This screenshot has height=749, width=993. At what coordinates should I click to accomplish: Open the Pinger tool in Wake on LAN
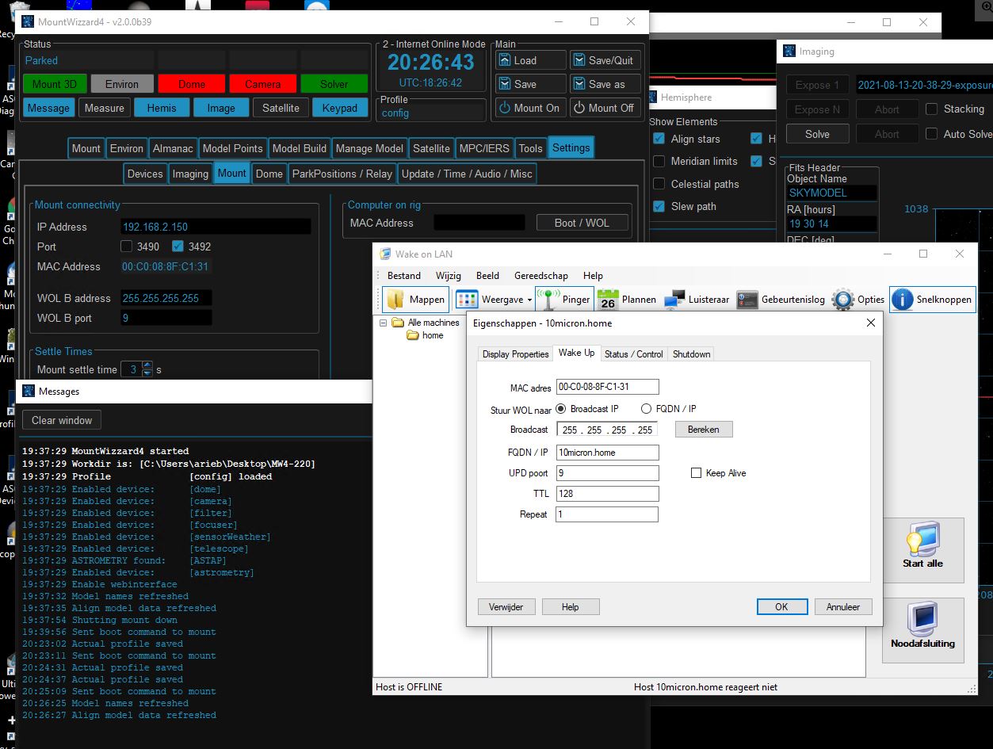(x=564, y=300)
